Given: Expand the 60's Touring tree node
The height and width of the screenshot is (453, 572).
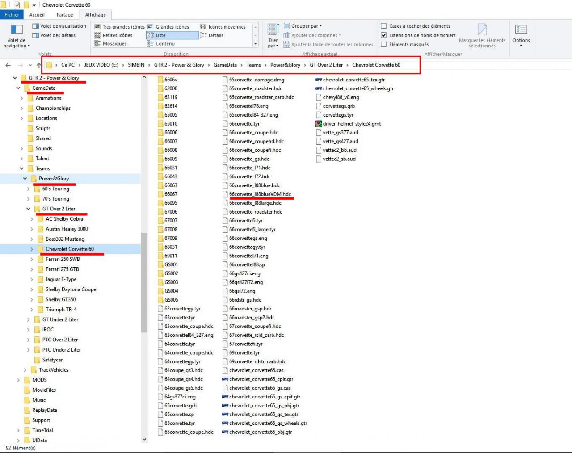Looking at the screenshot, I should coord(29,189).
